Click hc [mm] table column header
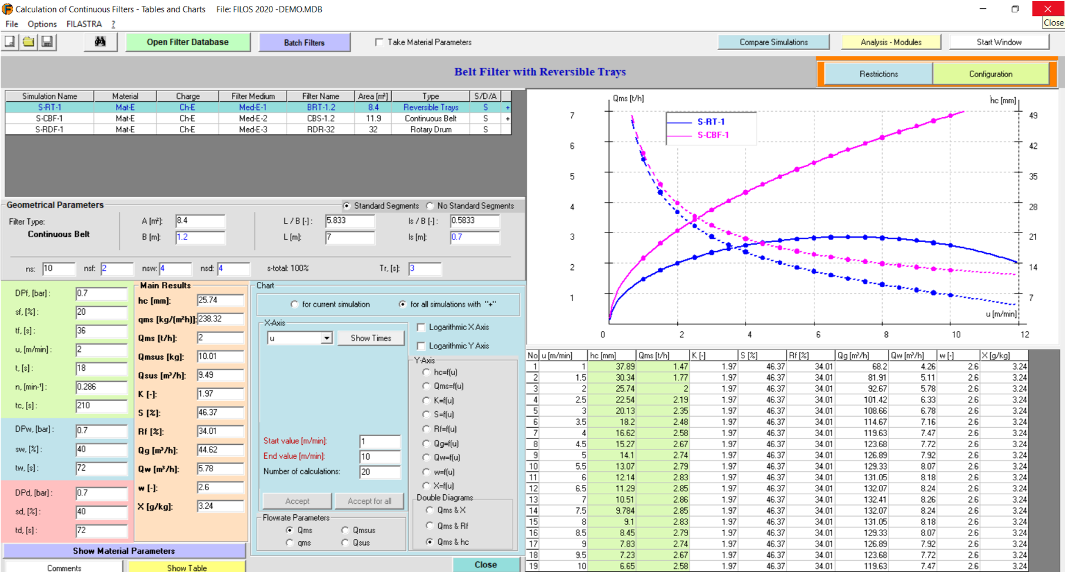Image resolution: width=1065 pixels, height=572 pixels. (612, 355)
